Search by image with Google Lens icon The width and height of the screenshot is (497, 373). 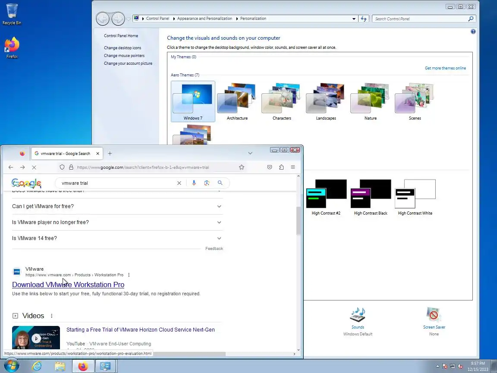pos(207,183)
